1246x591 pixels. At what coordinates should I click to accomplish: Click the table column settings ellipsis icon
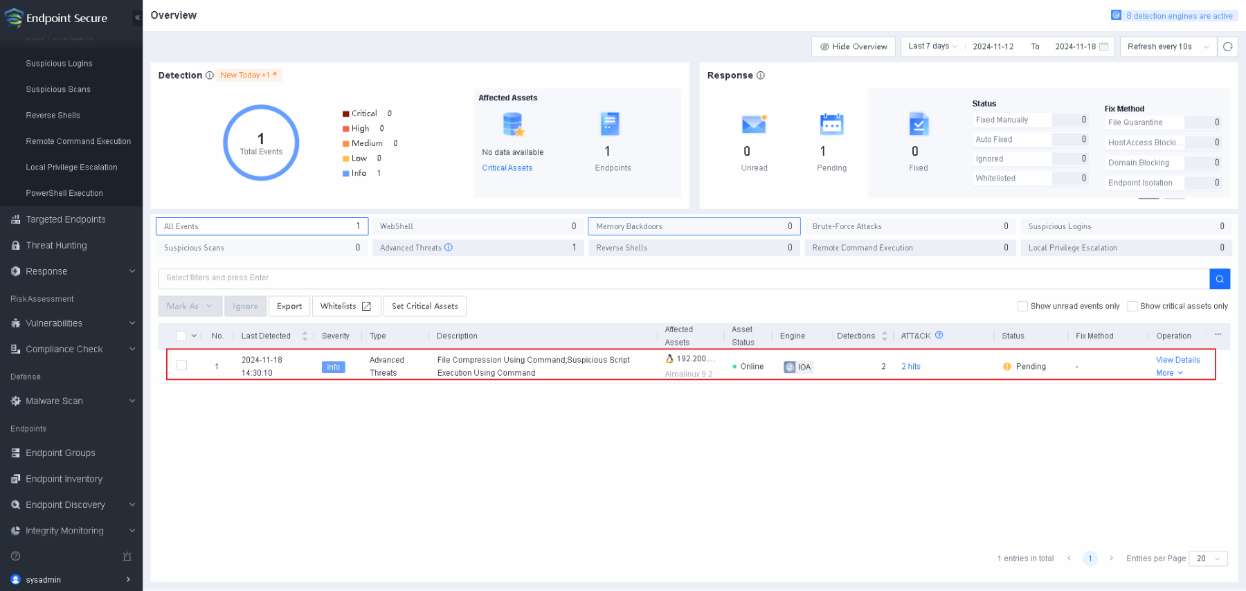tap(1218, 335)
